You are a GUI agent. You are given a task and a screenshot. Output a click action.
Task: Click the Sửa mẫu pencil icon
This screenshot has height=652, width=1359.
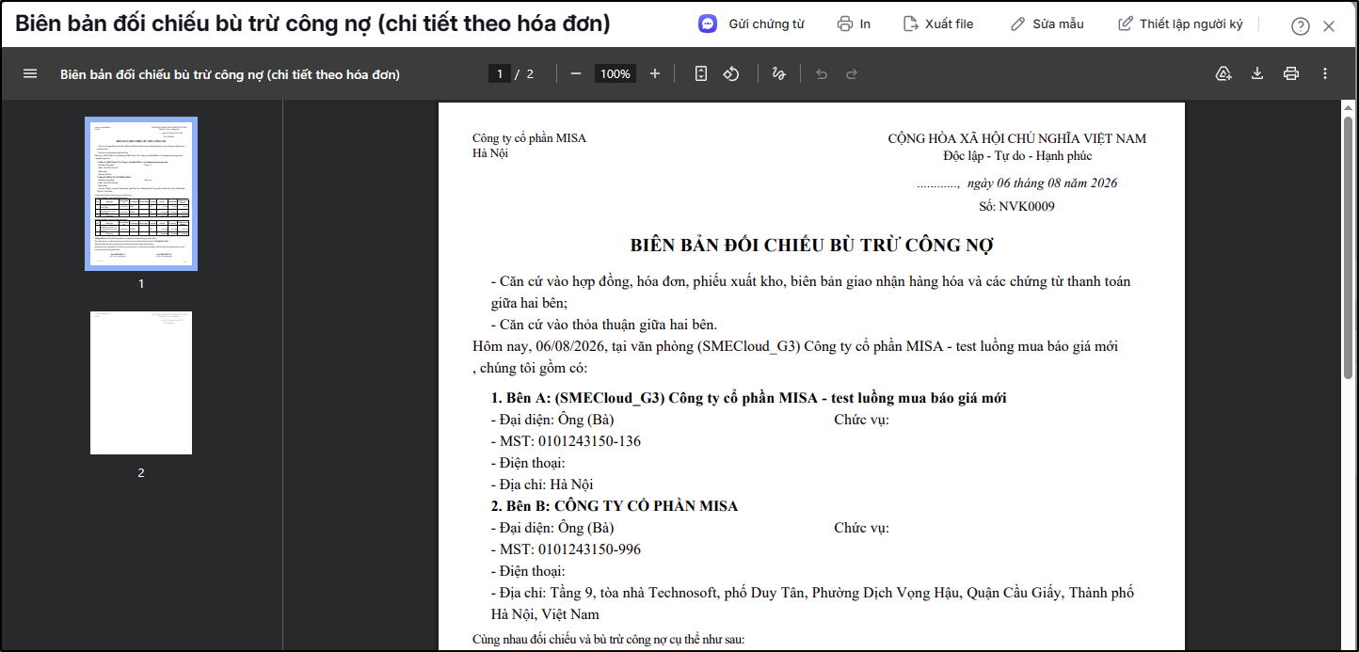[1017, 24]
